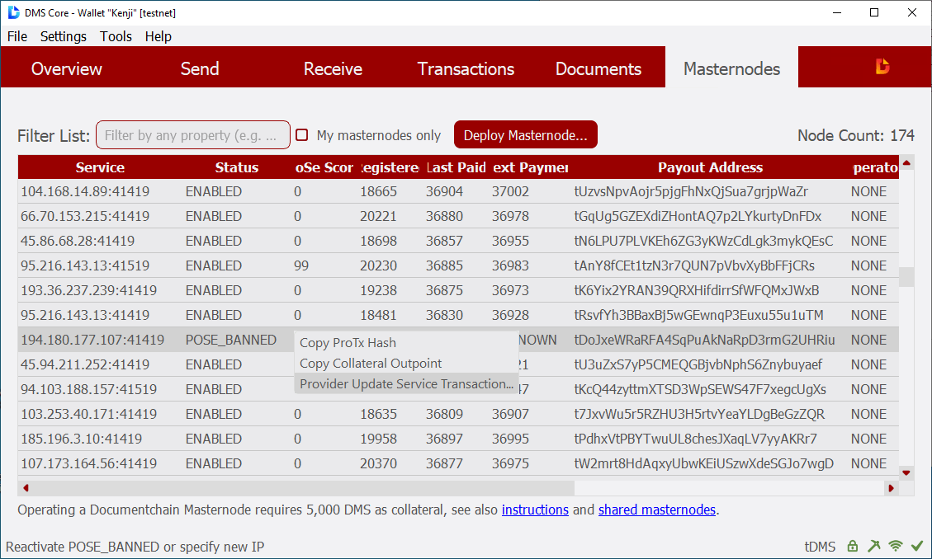The height and width of the screenshot is (559, 932).
Task: Click the wallet encryption lock icon
Action: click(852, 546)
